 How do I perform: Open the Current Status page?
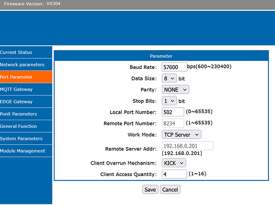(26, 52)
